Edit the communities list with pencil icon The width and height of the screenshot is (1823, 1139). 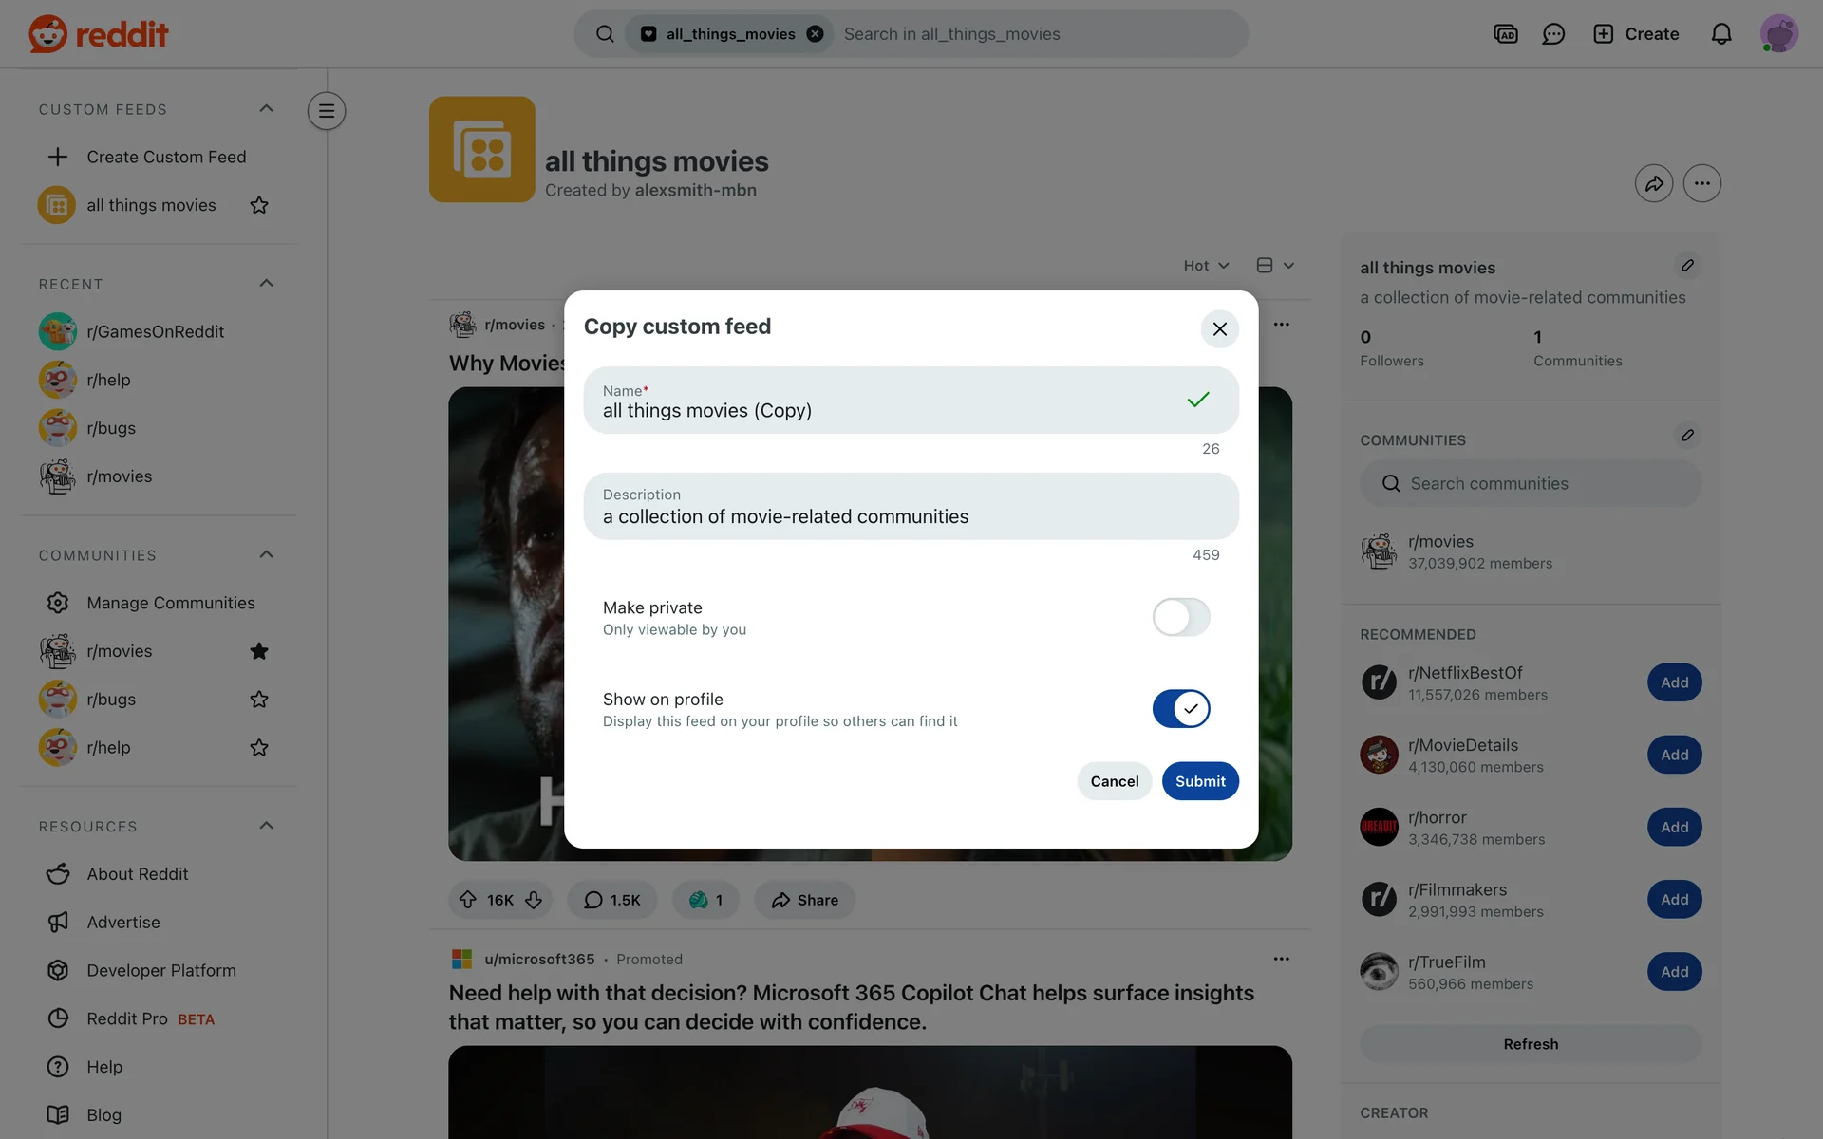tap(1687, 436)
